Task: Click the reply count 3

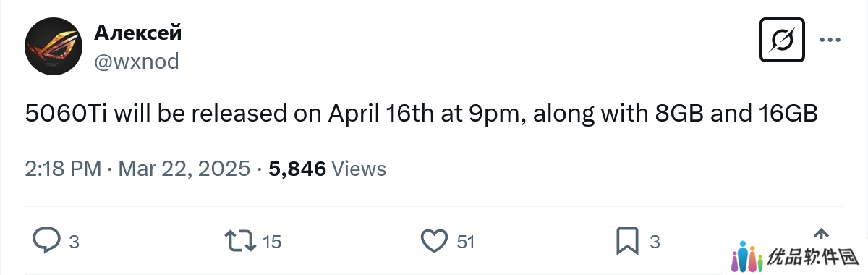Action: [x=74, y=242]
